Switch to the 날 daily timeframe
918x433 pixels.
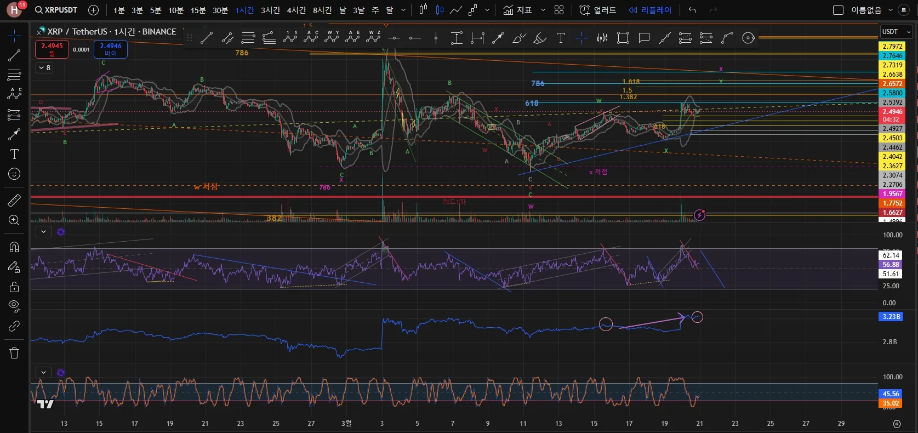tap(343, 10)
